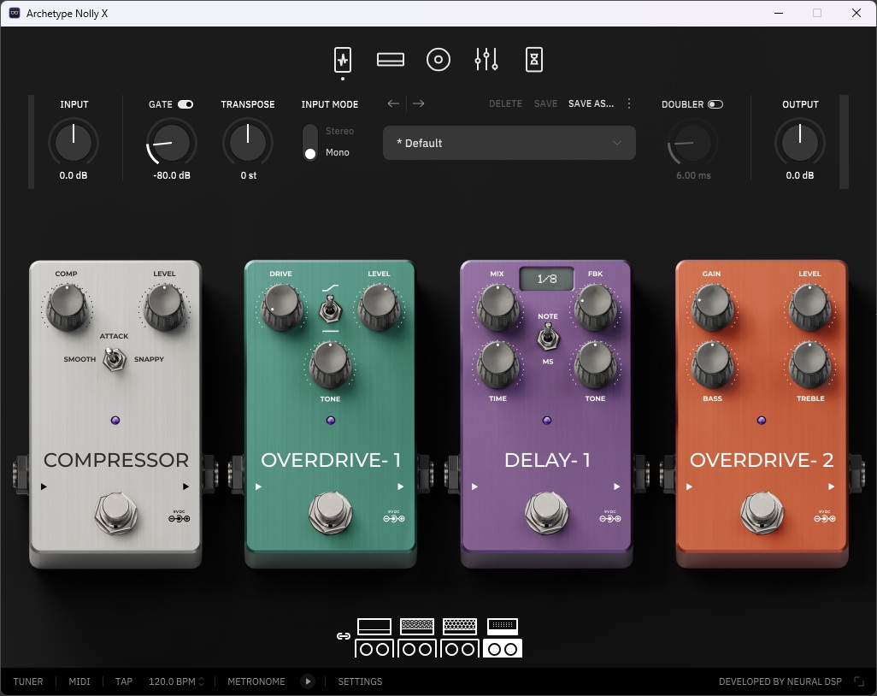This screenshot has width=877, height=696.
Task: Go to previous preset with left arrow
Action: [x=393, y=103]
